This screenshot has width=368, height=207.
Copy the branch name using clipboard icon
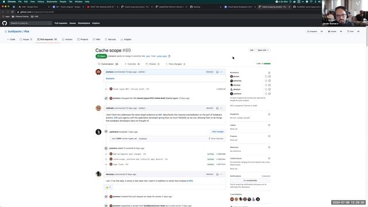pos(169,56)
